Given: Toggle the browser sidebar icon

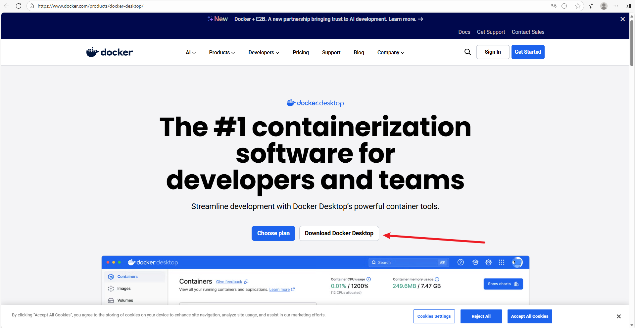Looking at the screenshot, I should pos(628,6).
